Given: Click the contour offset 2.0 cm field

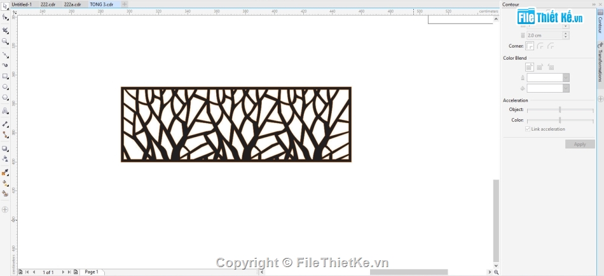Looking at the screenshot, I should (545, 35).
